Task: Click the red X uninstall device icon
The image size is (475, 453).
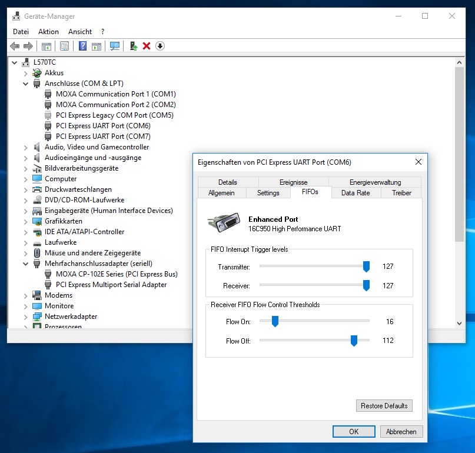Action: 147,46
